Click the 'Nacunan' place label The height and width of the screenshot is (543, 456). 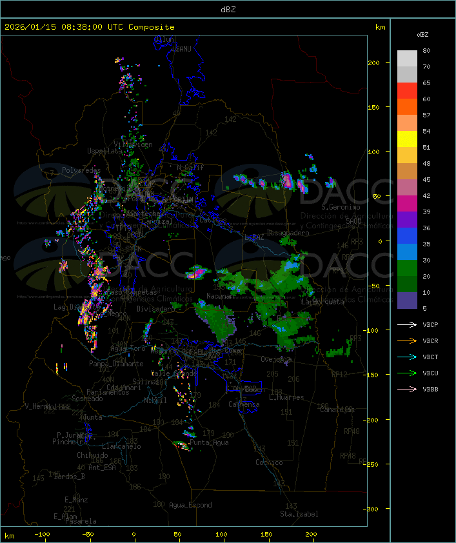click(220, 296)
